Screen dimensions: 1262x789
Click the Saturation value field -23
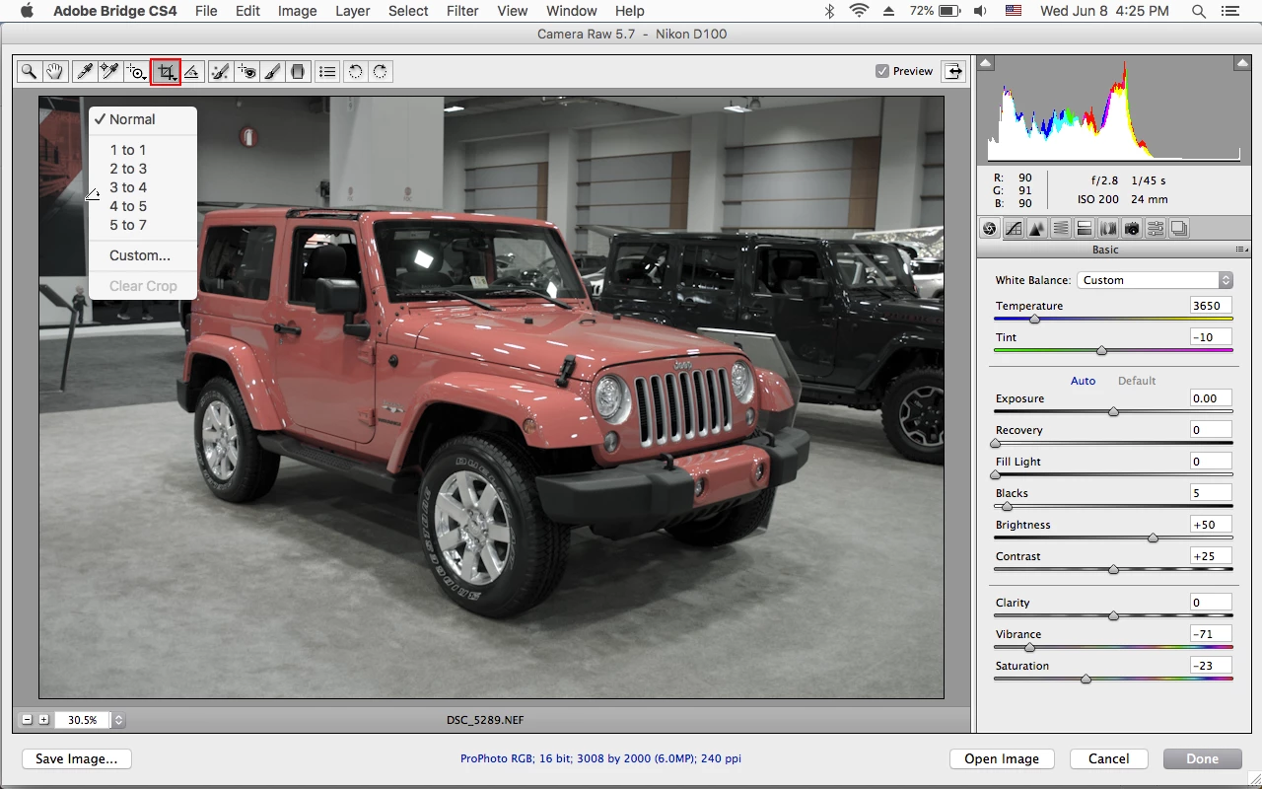pyautogui.click(x=1210, y=666)
